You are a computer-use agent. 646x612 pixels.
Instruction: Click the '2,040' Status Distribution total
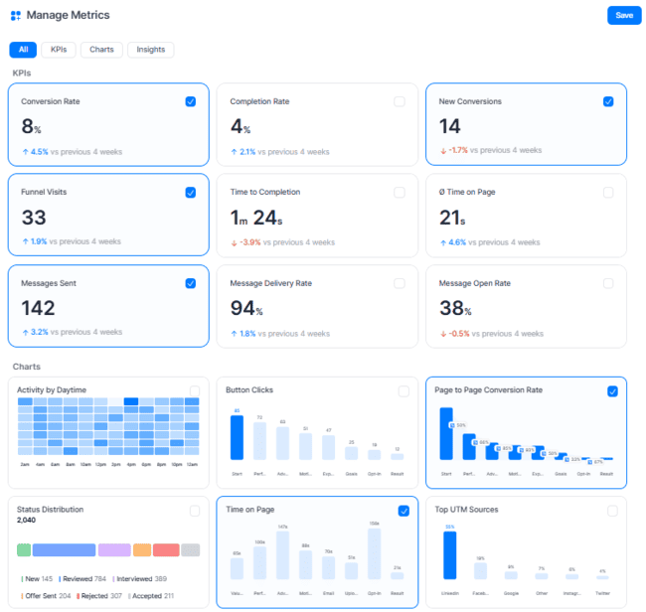click(26, 521)
